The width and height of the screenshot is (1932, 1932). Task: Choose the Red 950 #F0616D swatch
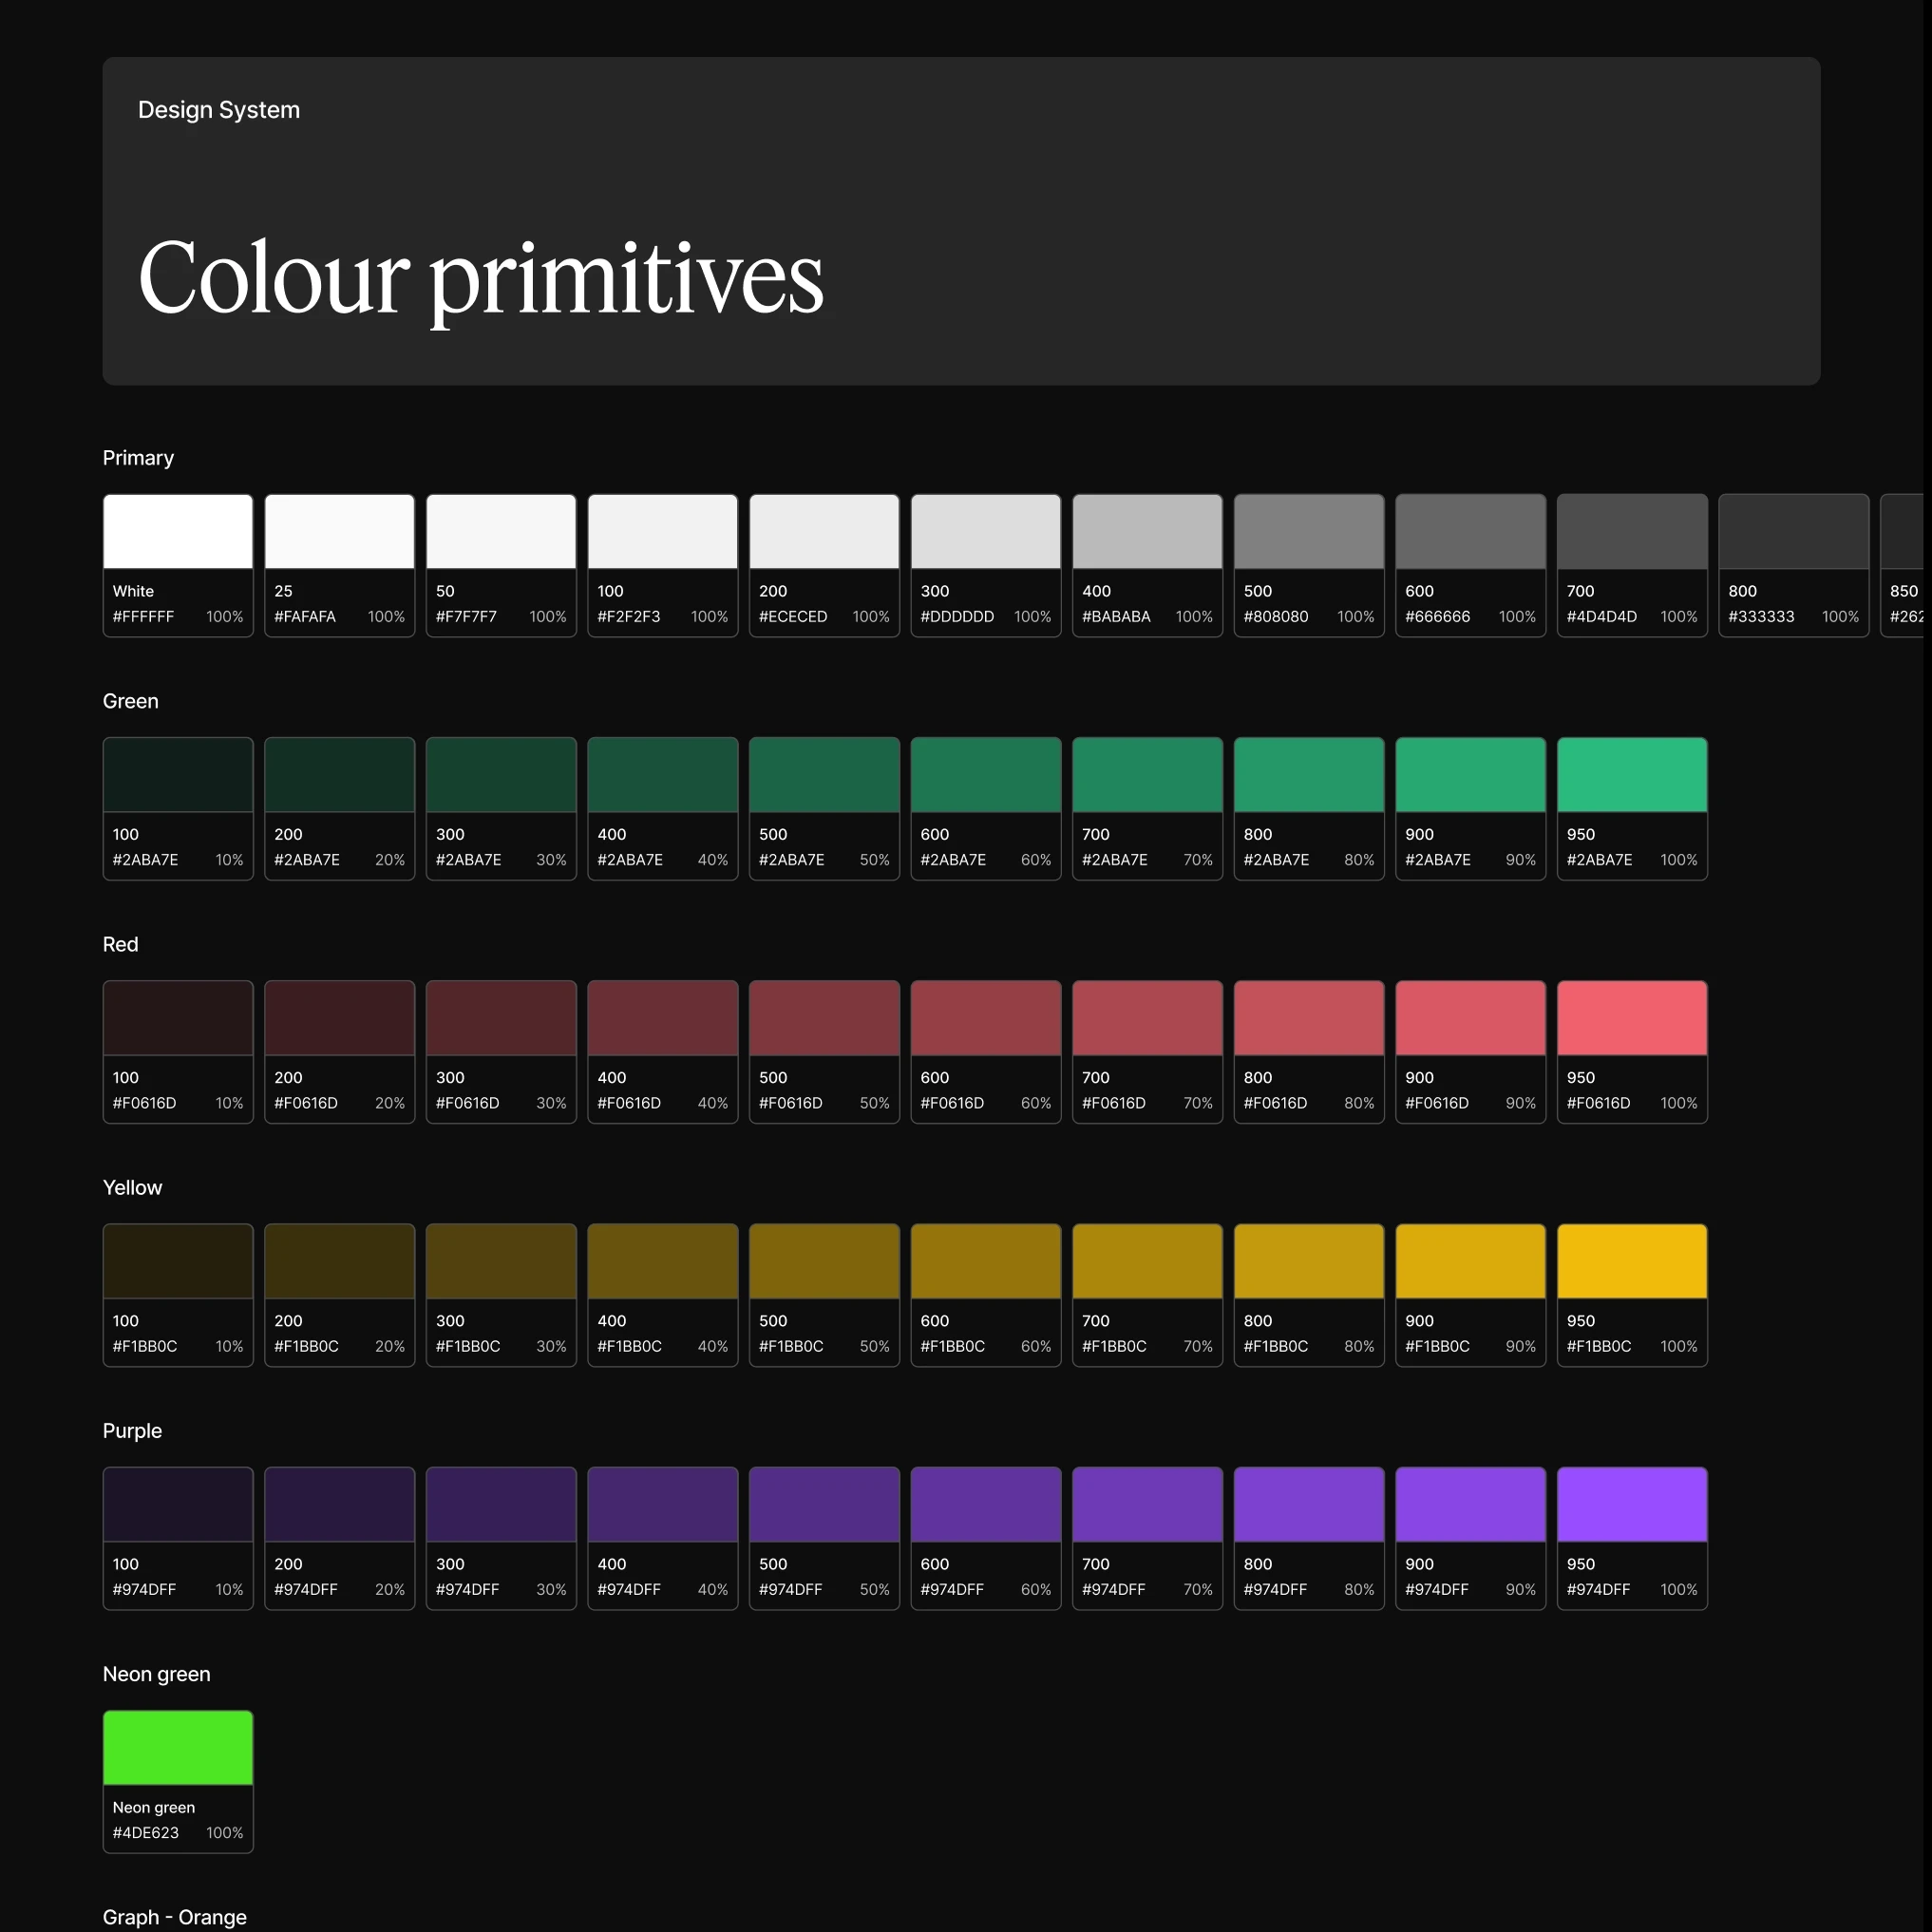[x=1631, y=1018]
